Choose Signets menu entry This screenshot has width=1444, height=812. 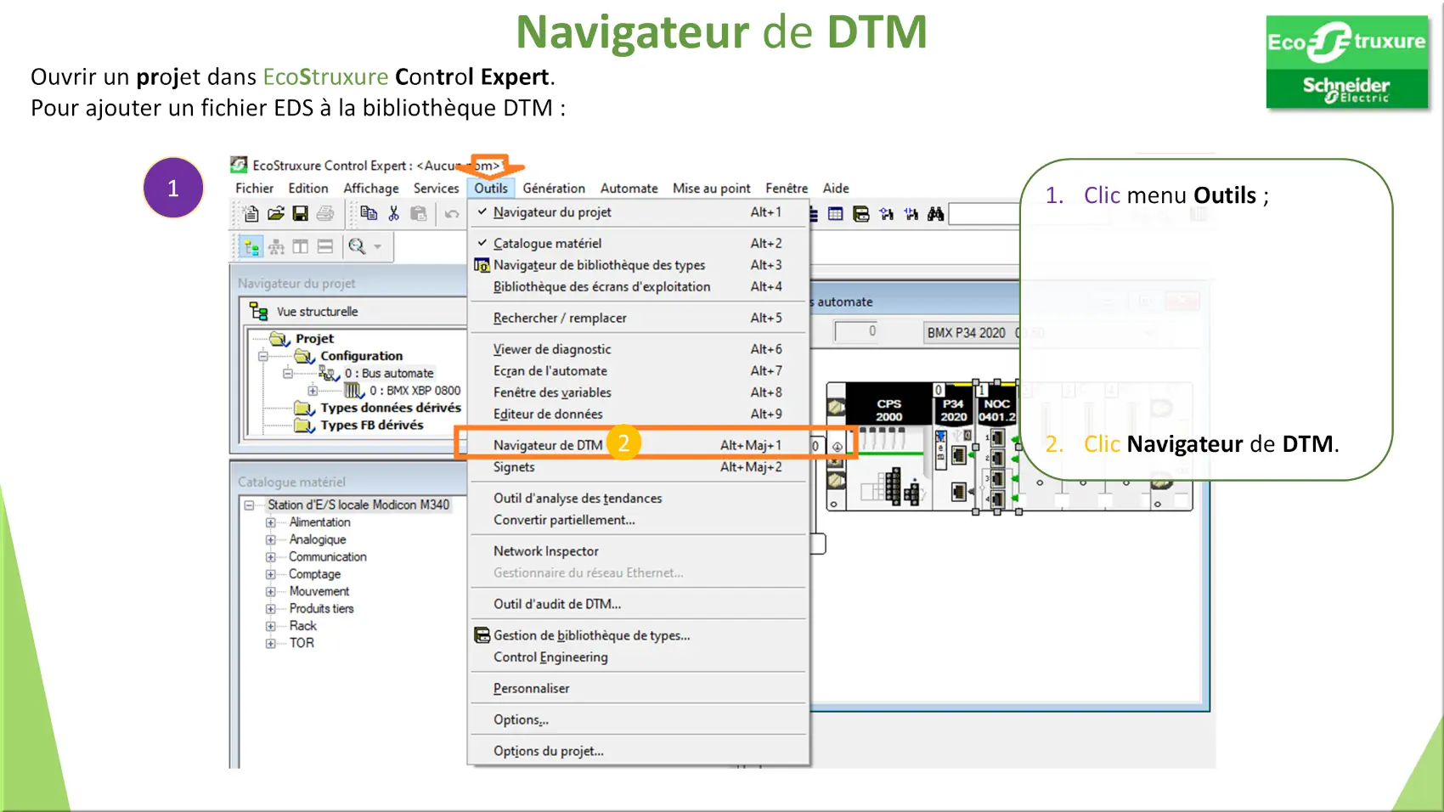pos(638,467)
